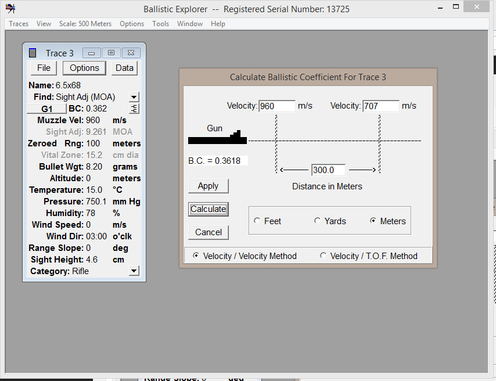
Task: Click the first velocity field showing 960
Action: click(277, 106)
